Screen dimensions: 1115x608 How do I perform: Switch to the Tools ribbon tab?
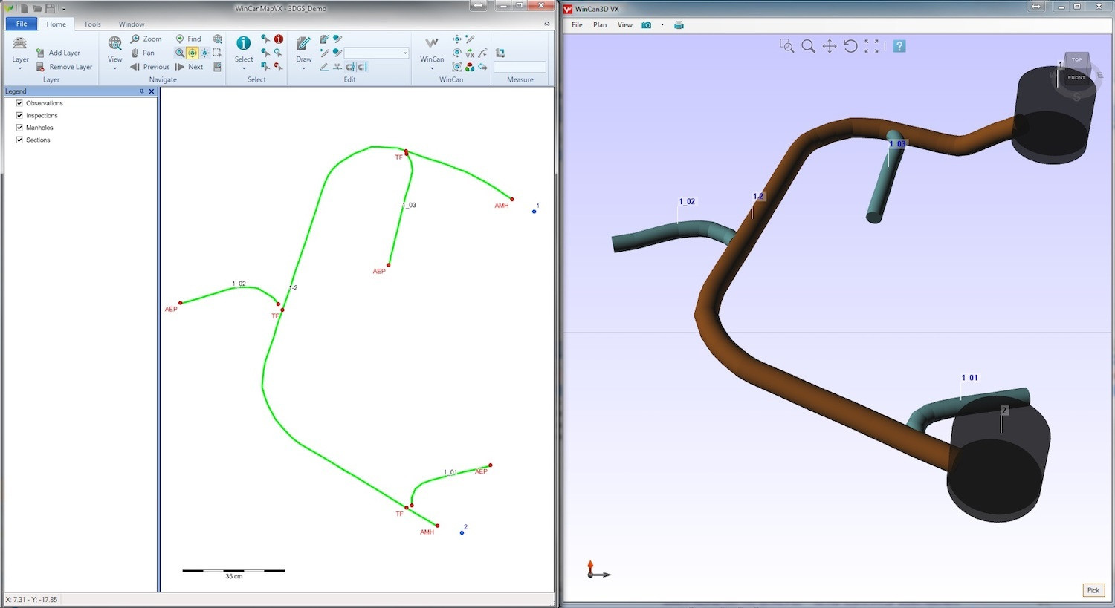point(92,24)
